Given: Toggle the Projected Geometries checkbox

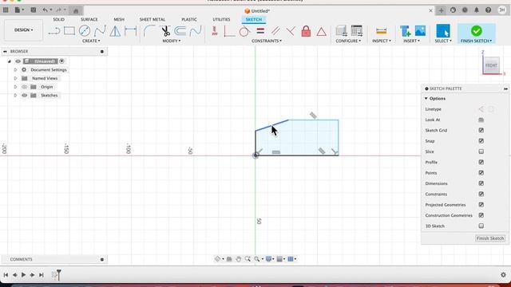Looking at the screenshot, I should [x=481, y=205].
